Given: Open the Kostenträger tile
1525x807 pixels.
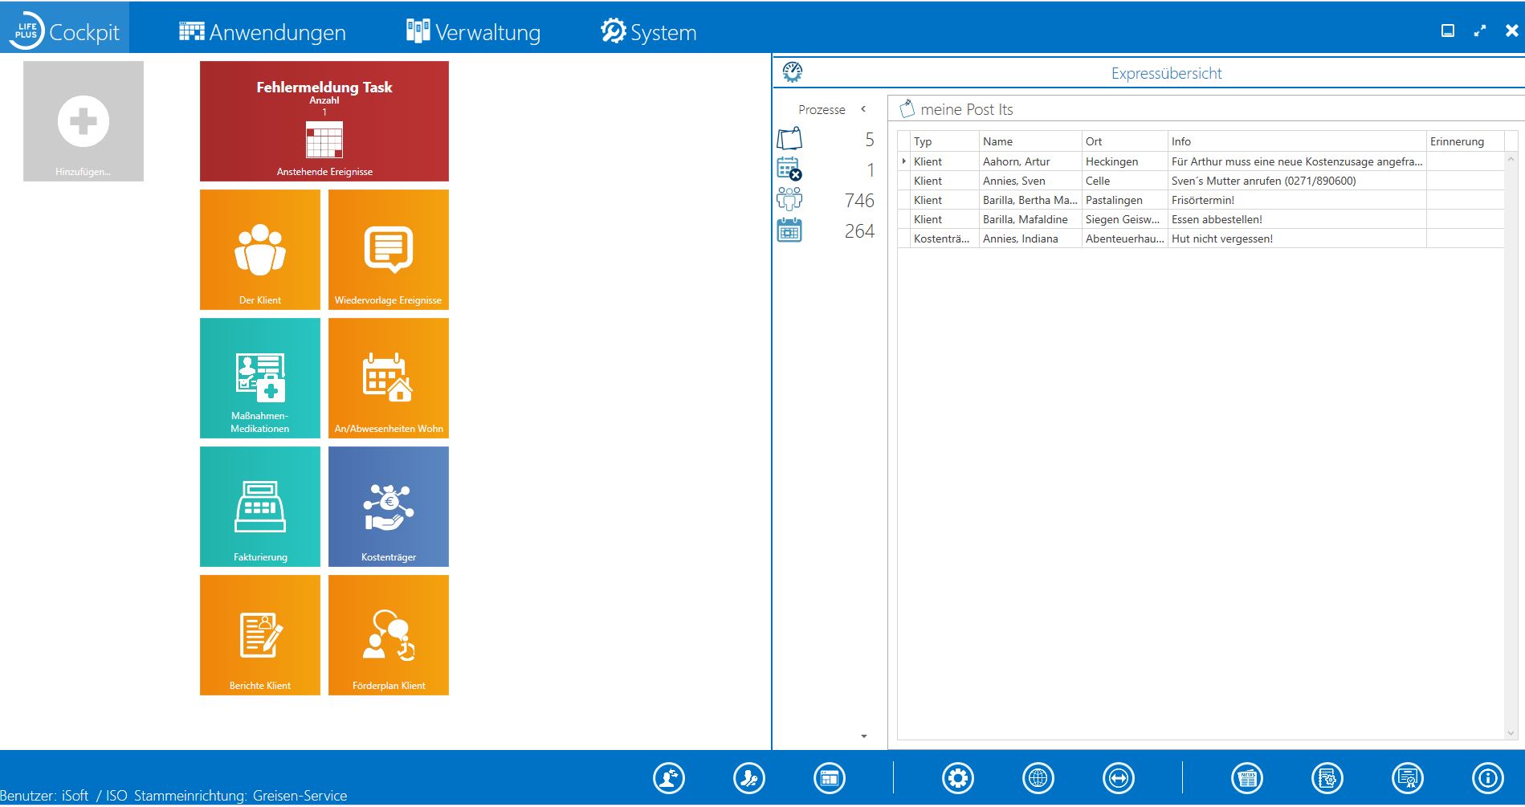Looking at the screenshot, I should [x=388, y=507].
